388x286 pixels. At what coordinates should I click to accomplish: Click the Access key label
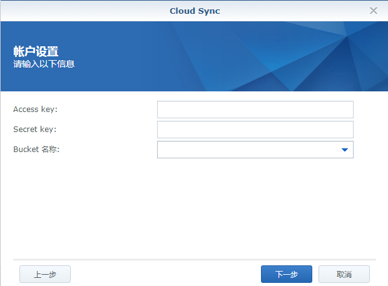pyautogui.click(x=36, y=110)
